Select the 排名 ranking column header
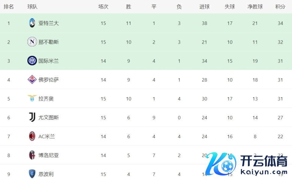Image resolution: width=292 pixels, height=182 pixels. click(x=9, y=7)
